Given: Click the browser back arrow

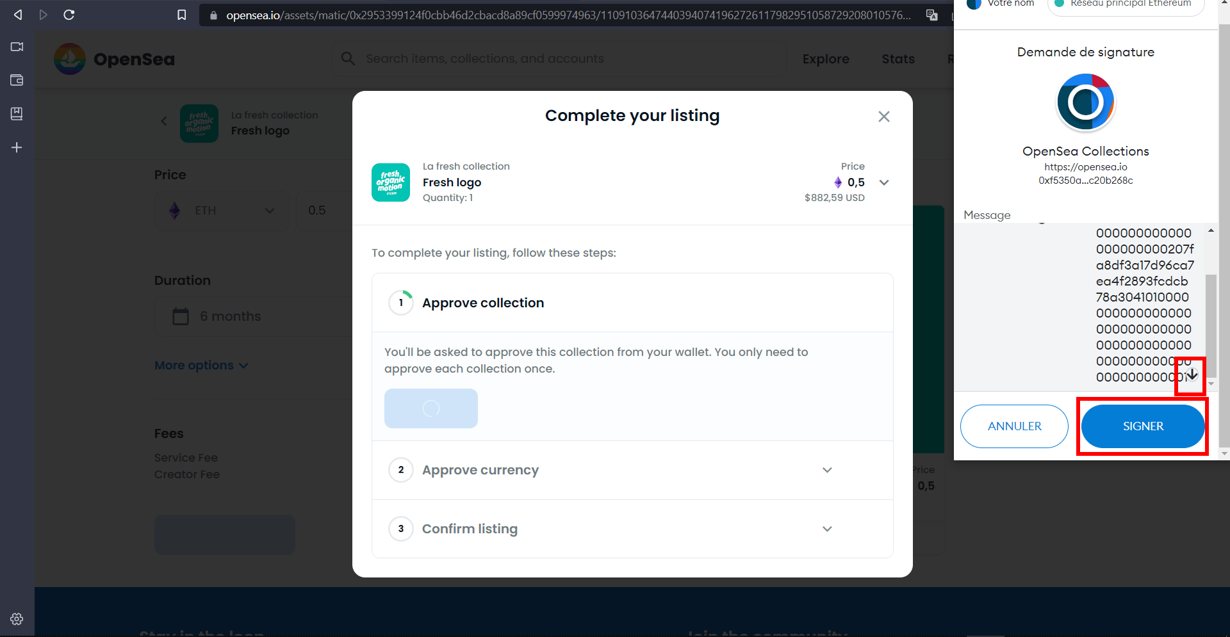Looking at the screenshot, I should [18, 15].
